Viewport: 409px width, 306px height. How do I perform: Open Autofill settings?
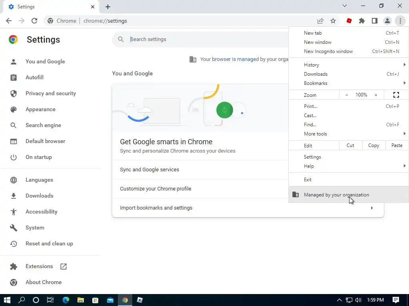(34, 78)
